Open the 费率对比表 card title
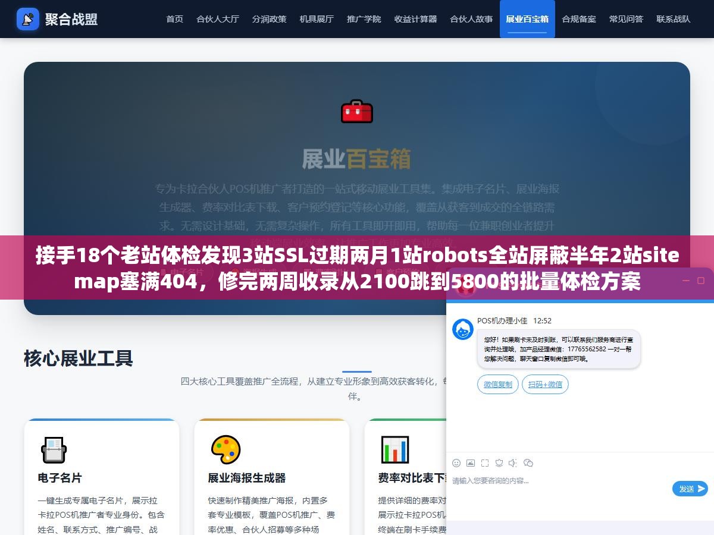This screenshot has width=714, height=535. pos(412,478)
